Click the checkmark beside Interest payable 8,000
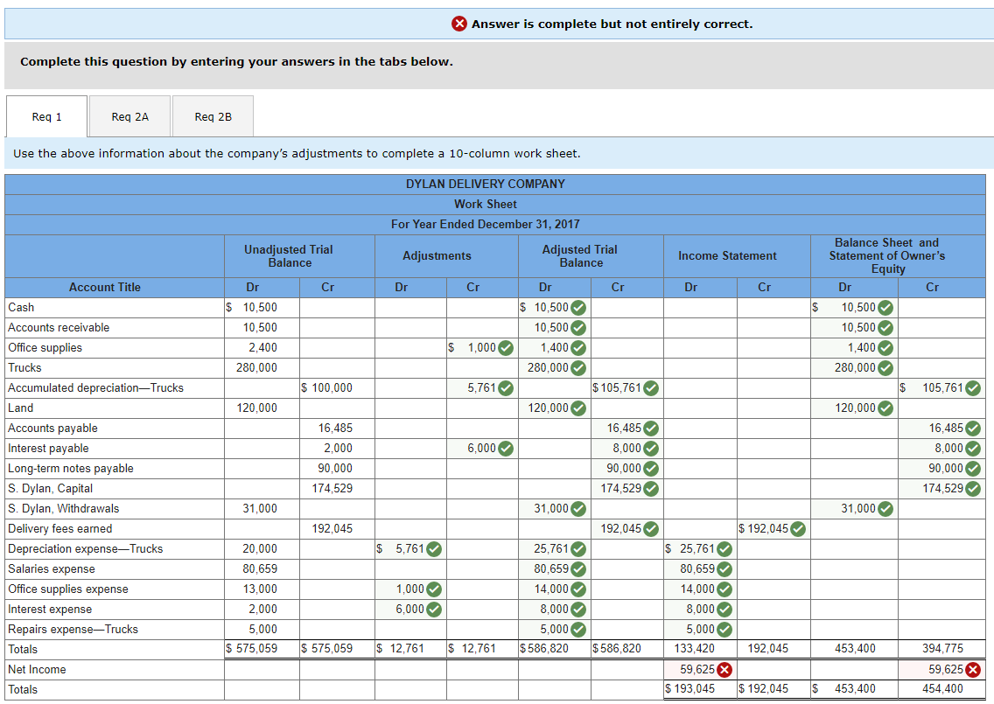Viewport: 994px width, 704px height. pos(651,448)
